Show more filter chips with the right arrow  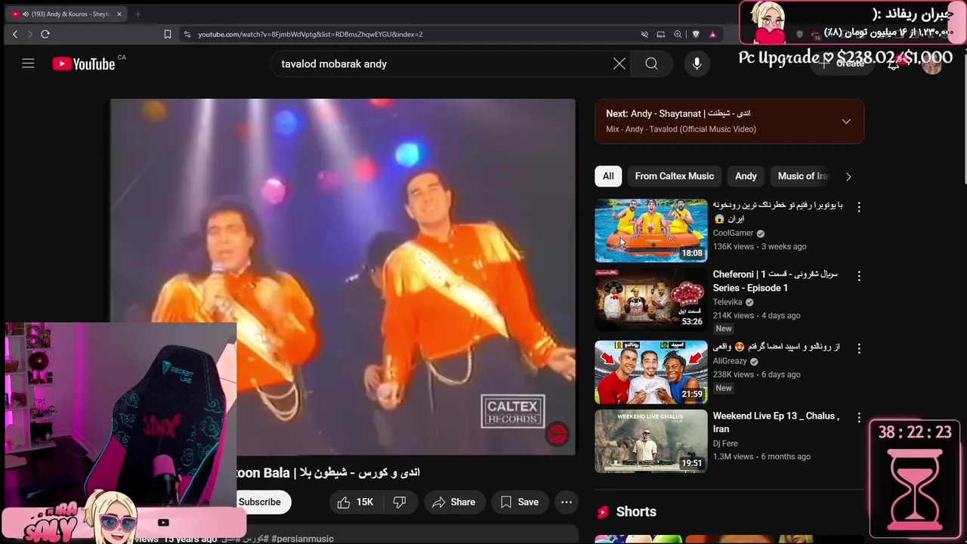tap(848, 176)
